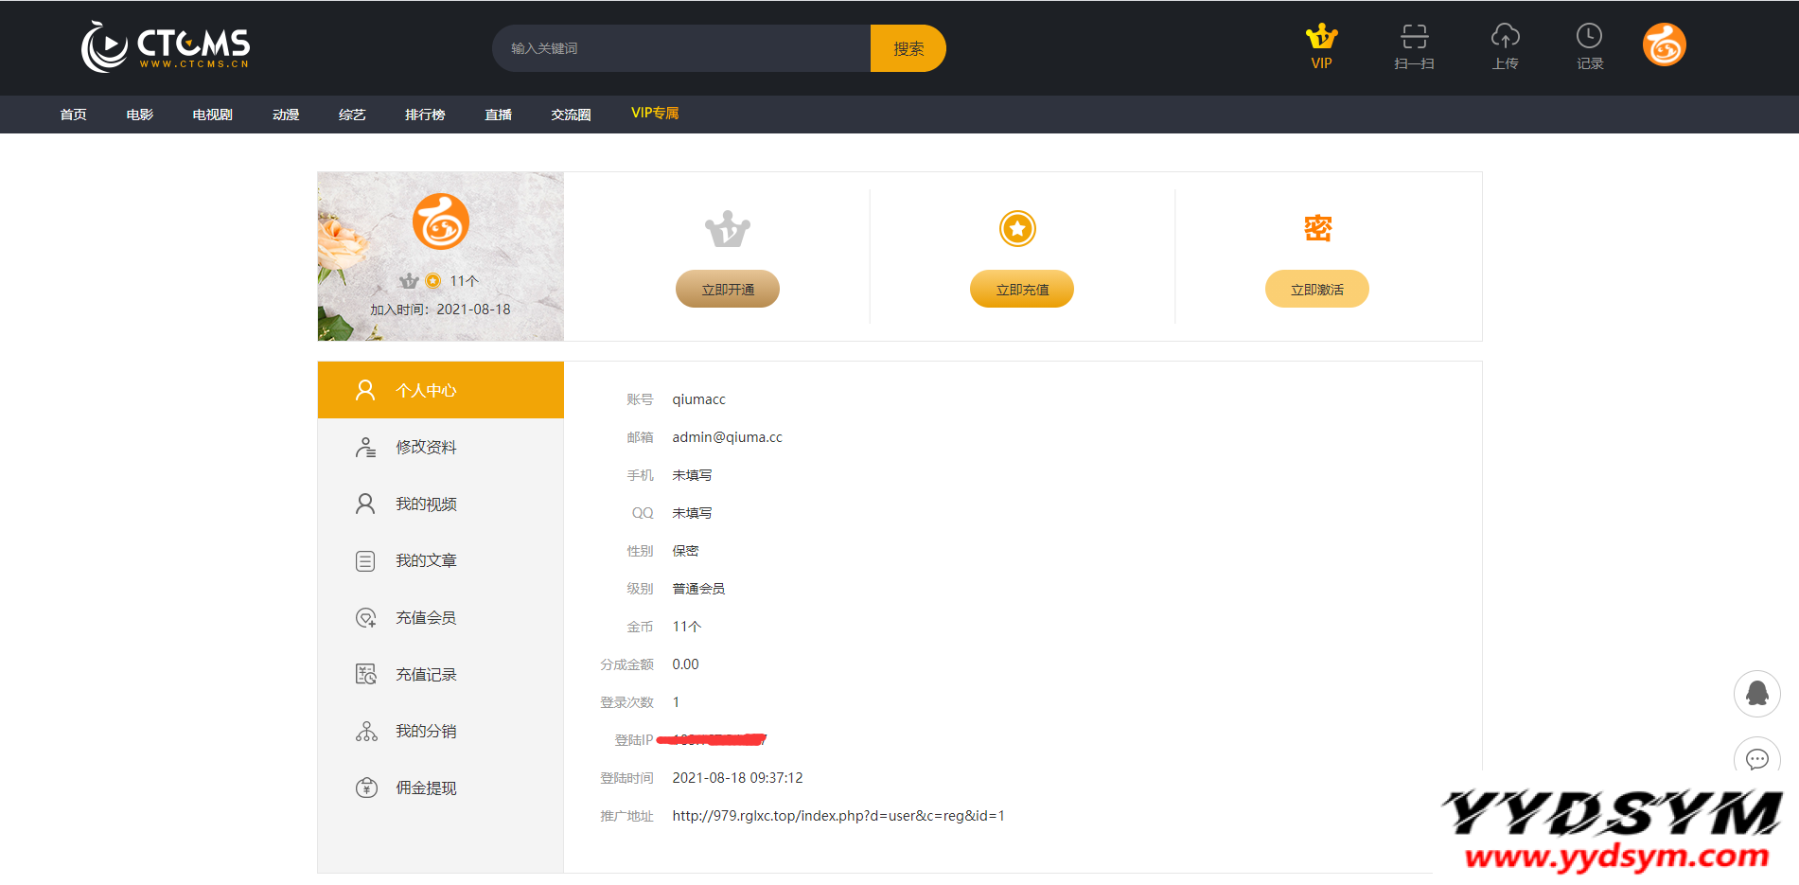Open QQ contact floating icon
The height and width of the screenshot is (885, 1799).
(1756, 694)
